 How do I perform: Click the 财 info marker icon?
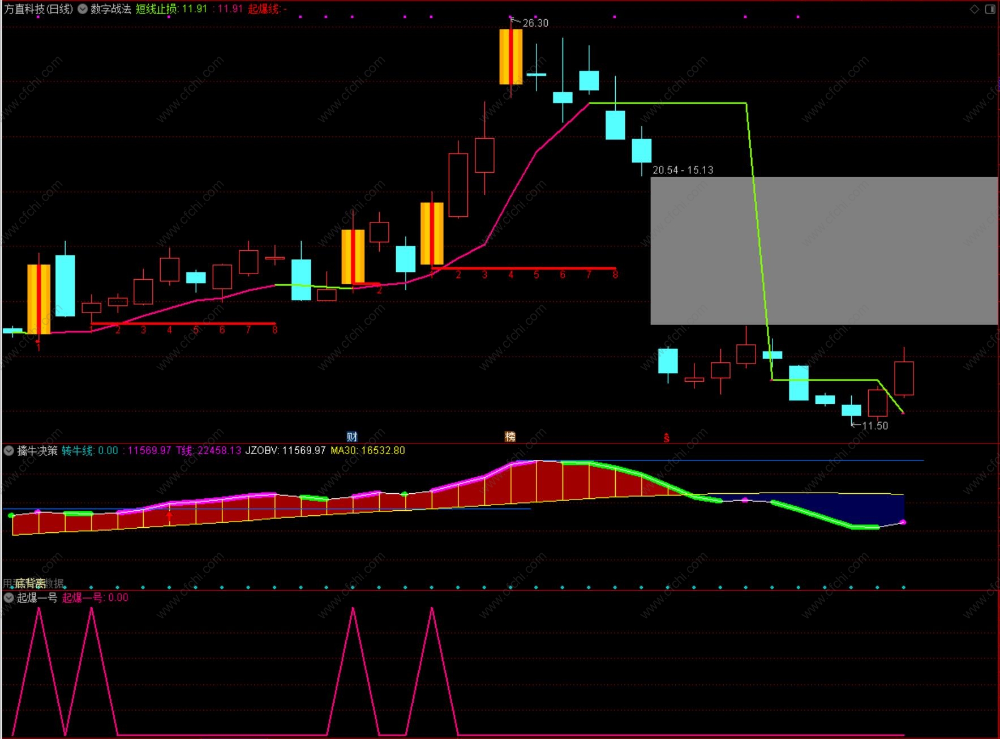352,437
